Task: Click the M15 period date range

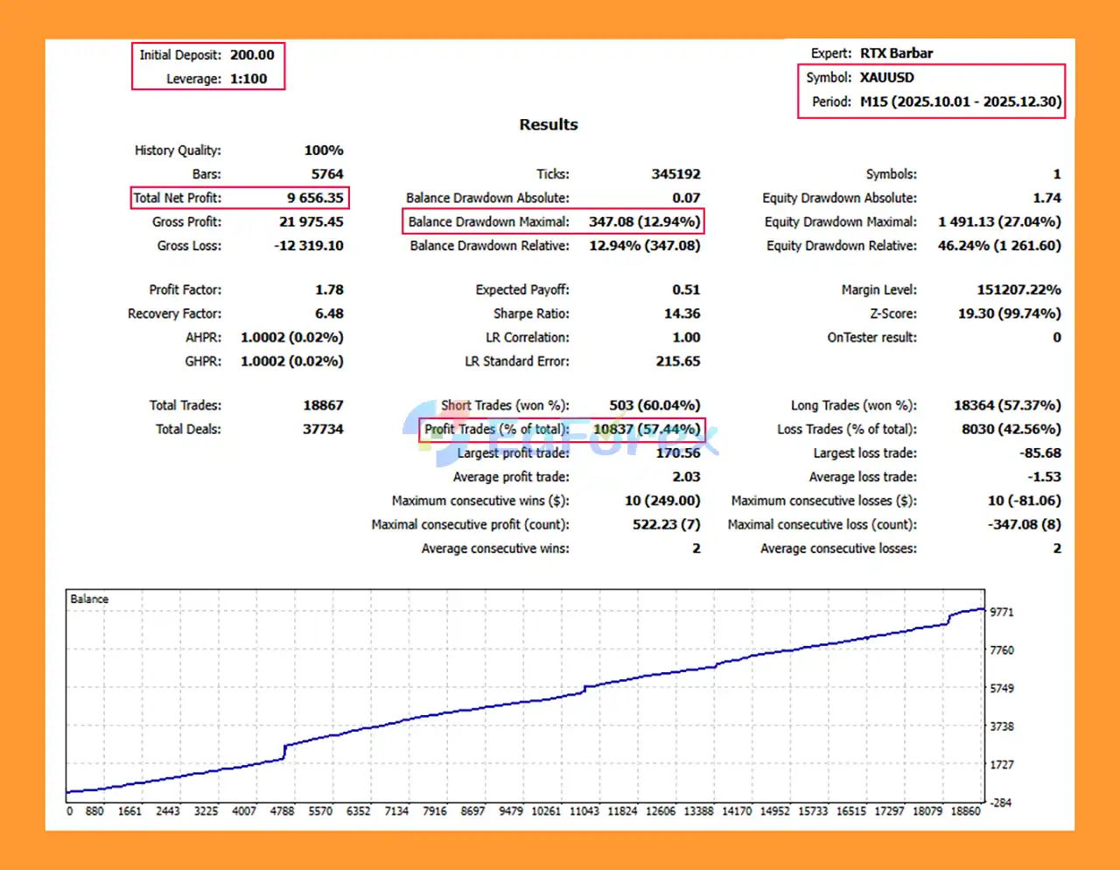Action: coord(960,102)
